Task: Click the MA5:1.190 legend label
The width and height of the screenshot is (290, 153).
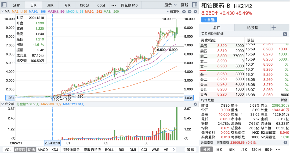Action: point(19,12)
